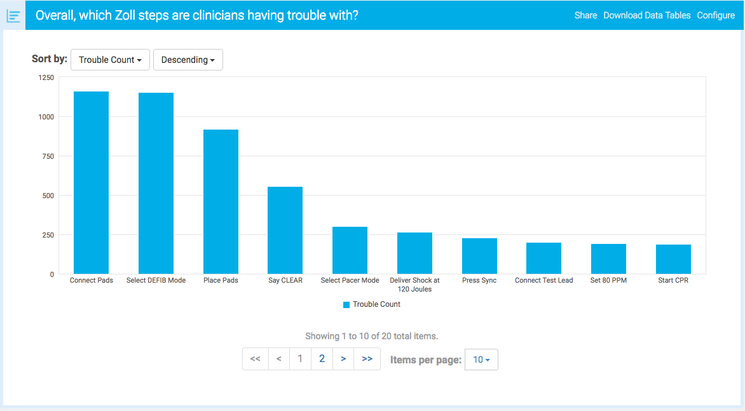Click the 'Start CPR' axis label
The image size is (745, 411).
point(673,281)
